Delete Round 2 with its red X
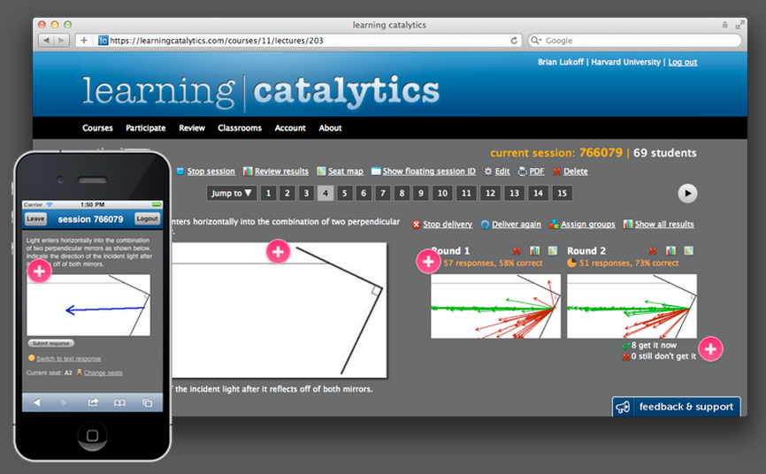Image resolution: width=766 pixels, height=474 pixels. (653, 250)
